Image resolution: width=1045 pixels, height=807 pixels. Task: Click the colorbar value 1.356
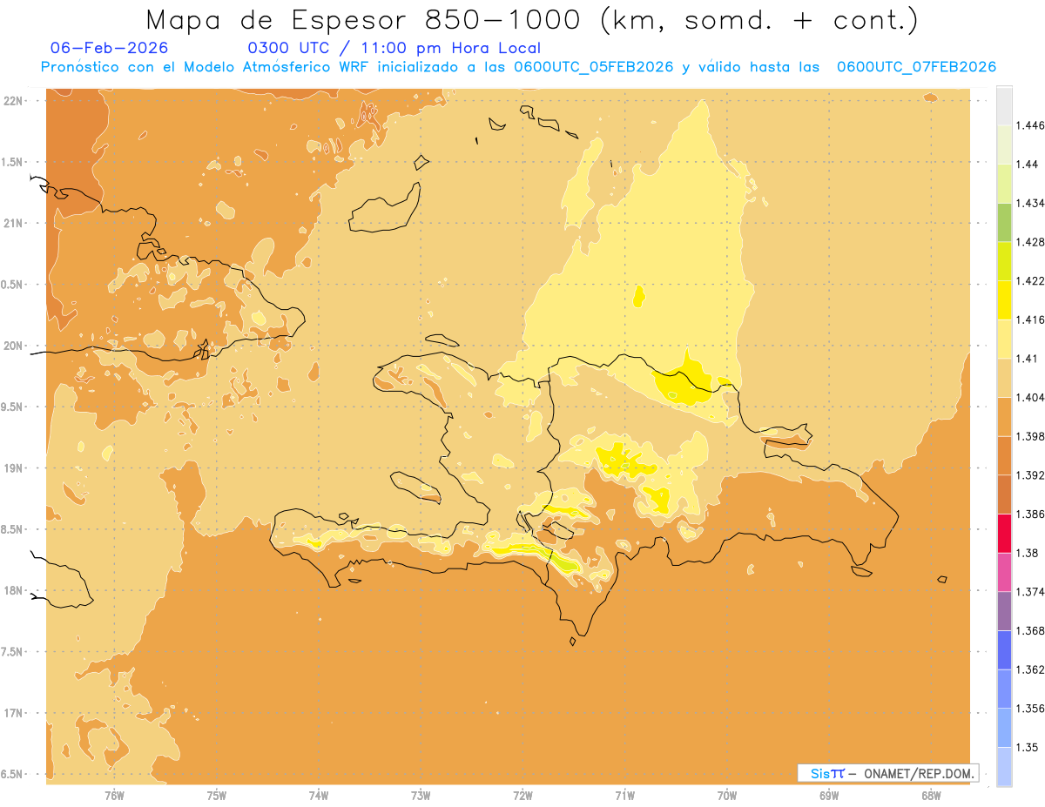tap(1032, 709)
